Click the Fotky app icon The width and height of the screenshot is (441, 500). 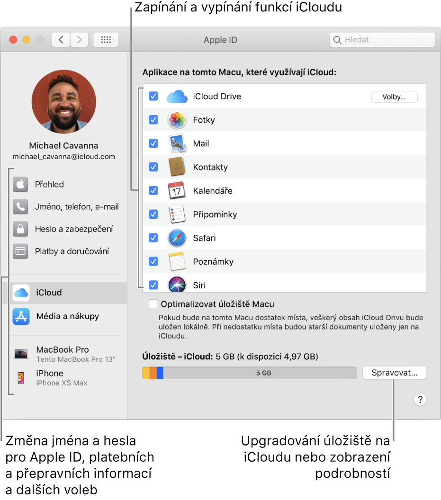point(177,120)
